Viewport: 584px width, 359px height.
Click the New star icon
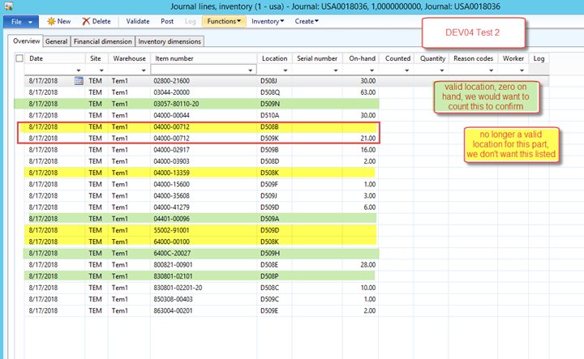[51, 22]
